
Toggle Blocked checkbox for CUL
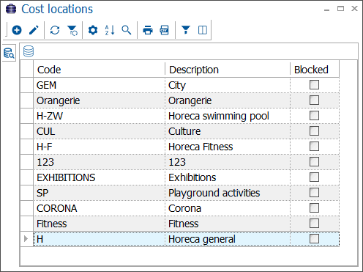point(314,131)
